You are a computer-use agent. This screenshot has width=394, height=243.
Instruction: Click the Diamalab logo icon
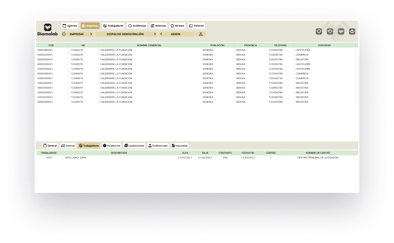[x=47, y=27]
